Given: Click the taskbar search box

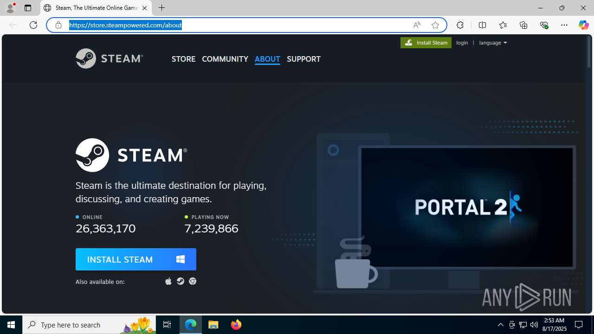Looking at the screenshot, I should [88, 325].
